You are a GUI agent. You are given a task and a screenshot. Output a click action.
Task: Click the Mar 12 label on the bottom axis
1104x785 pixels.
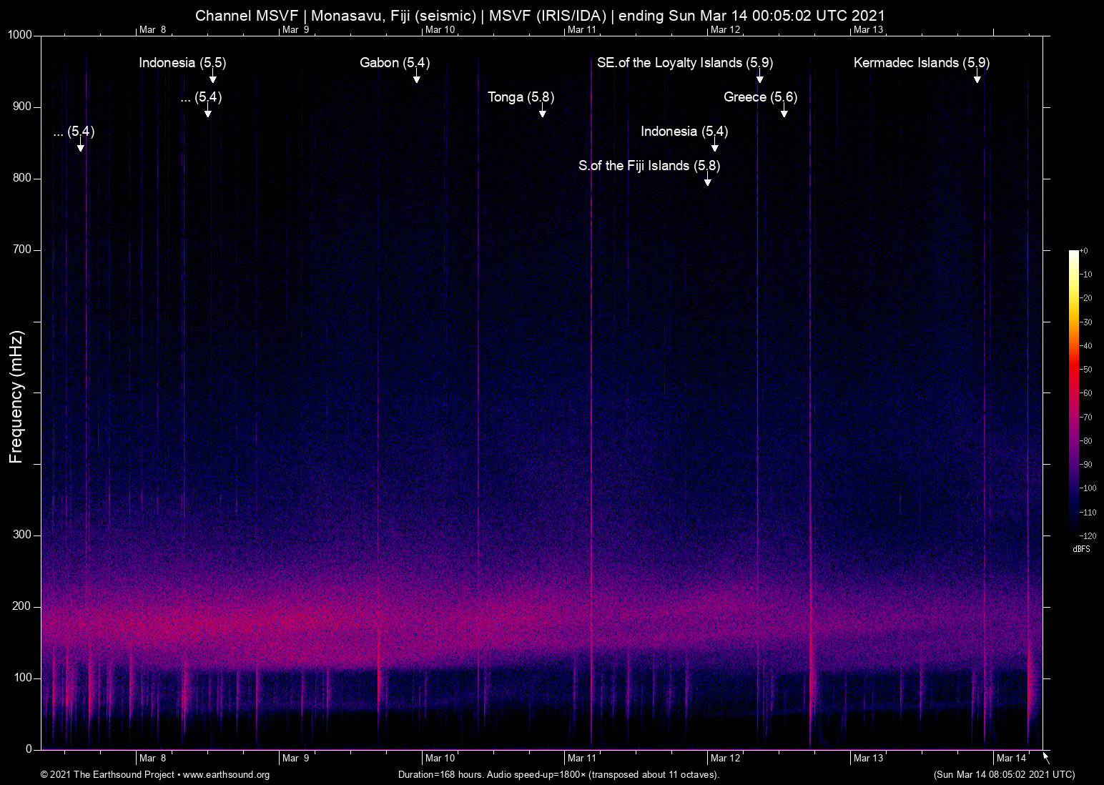[725, 758]
